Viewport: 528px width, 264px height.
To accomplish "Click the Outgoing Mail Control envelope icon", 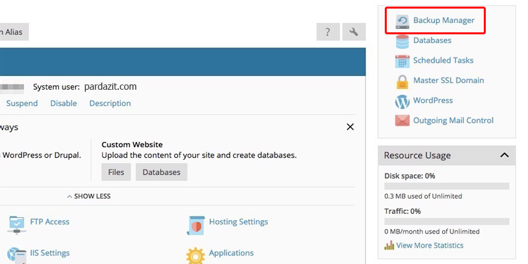I will point(402,121).
